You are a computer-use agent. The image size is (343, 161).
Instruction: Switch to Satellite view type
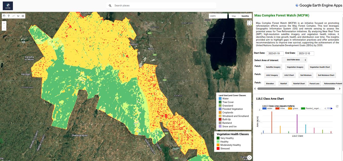(245, 16)
